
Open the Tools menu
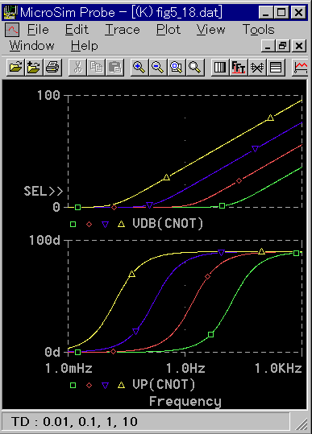[258, 29]
